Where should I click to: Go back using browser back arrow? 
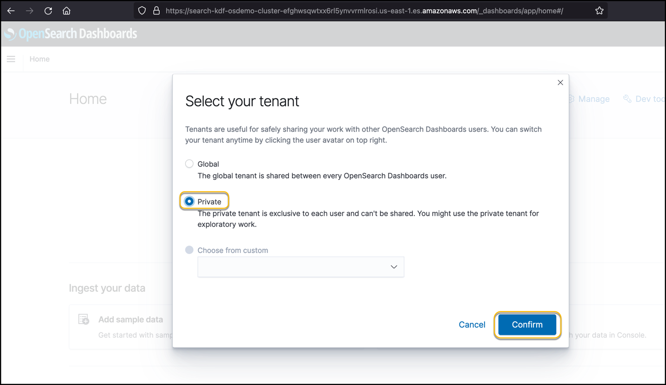pyautogui.click(x=11, y=11)
